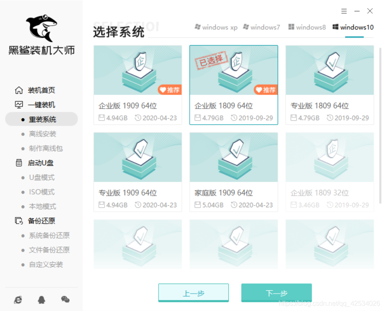Click 推荐 badge on 企业版 1909 card
Image resolution: width=384 pixels, height=311 pixels.
[x=170, y=90]
